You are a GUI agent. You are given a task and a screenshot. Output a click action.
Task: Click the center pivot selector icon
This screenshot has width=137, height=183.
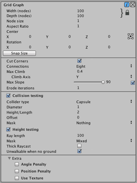130,36
